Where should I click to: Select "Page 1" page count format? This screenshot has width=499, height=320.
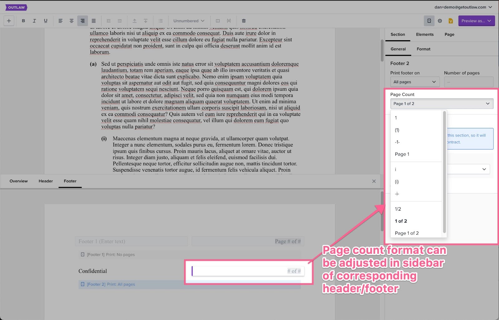coord(402,154)
